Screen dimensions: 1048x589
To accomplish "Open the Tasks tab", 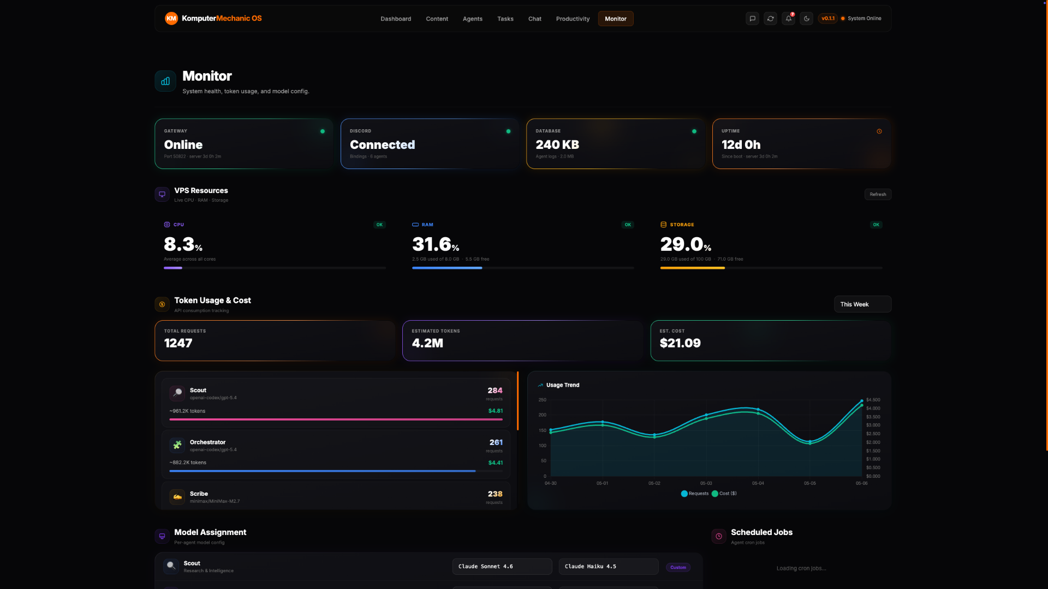I will [x=505, y=19].
